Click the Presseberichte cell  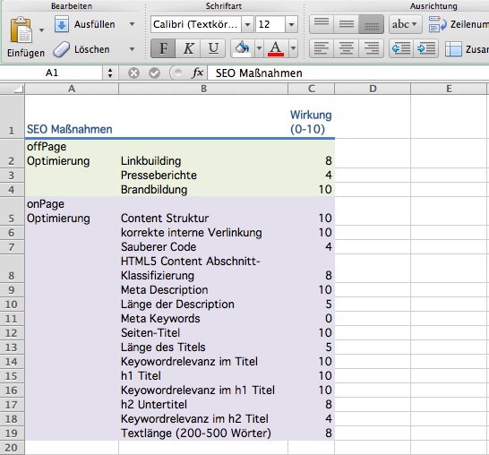click(203, 176)
